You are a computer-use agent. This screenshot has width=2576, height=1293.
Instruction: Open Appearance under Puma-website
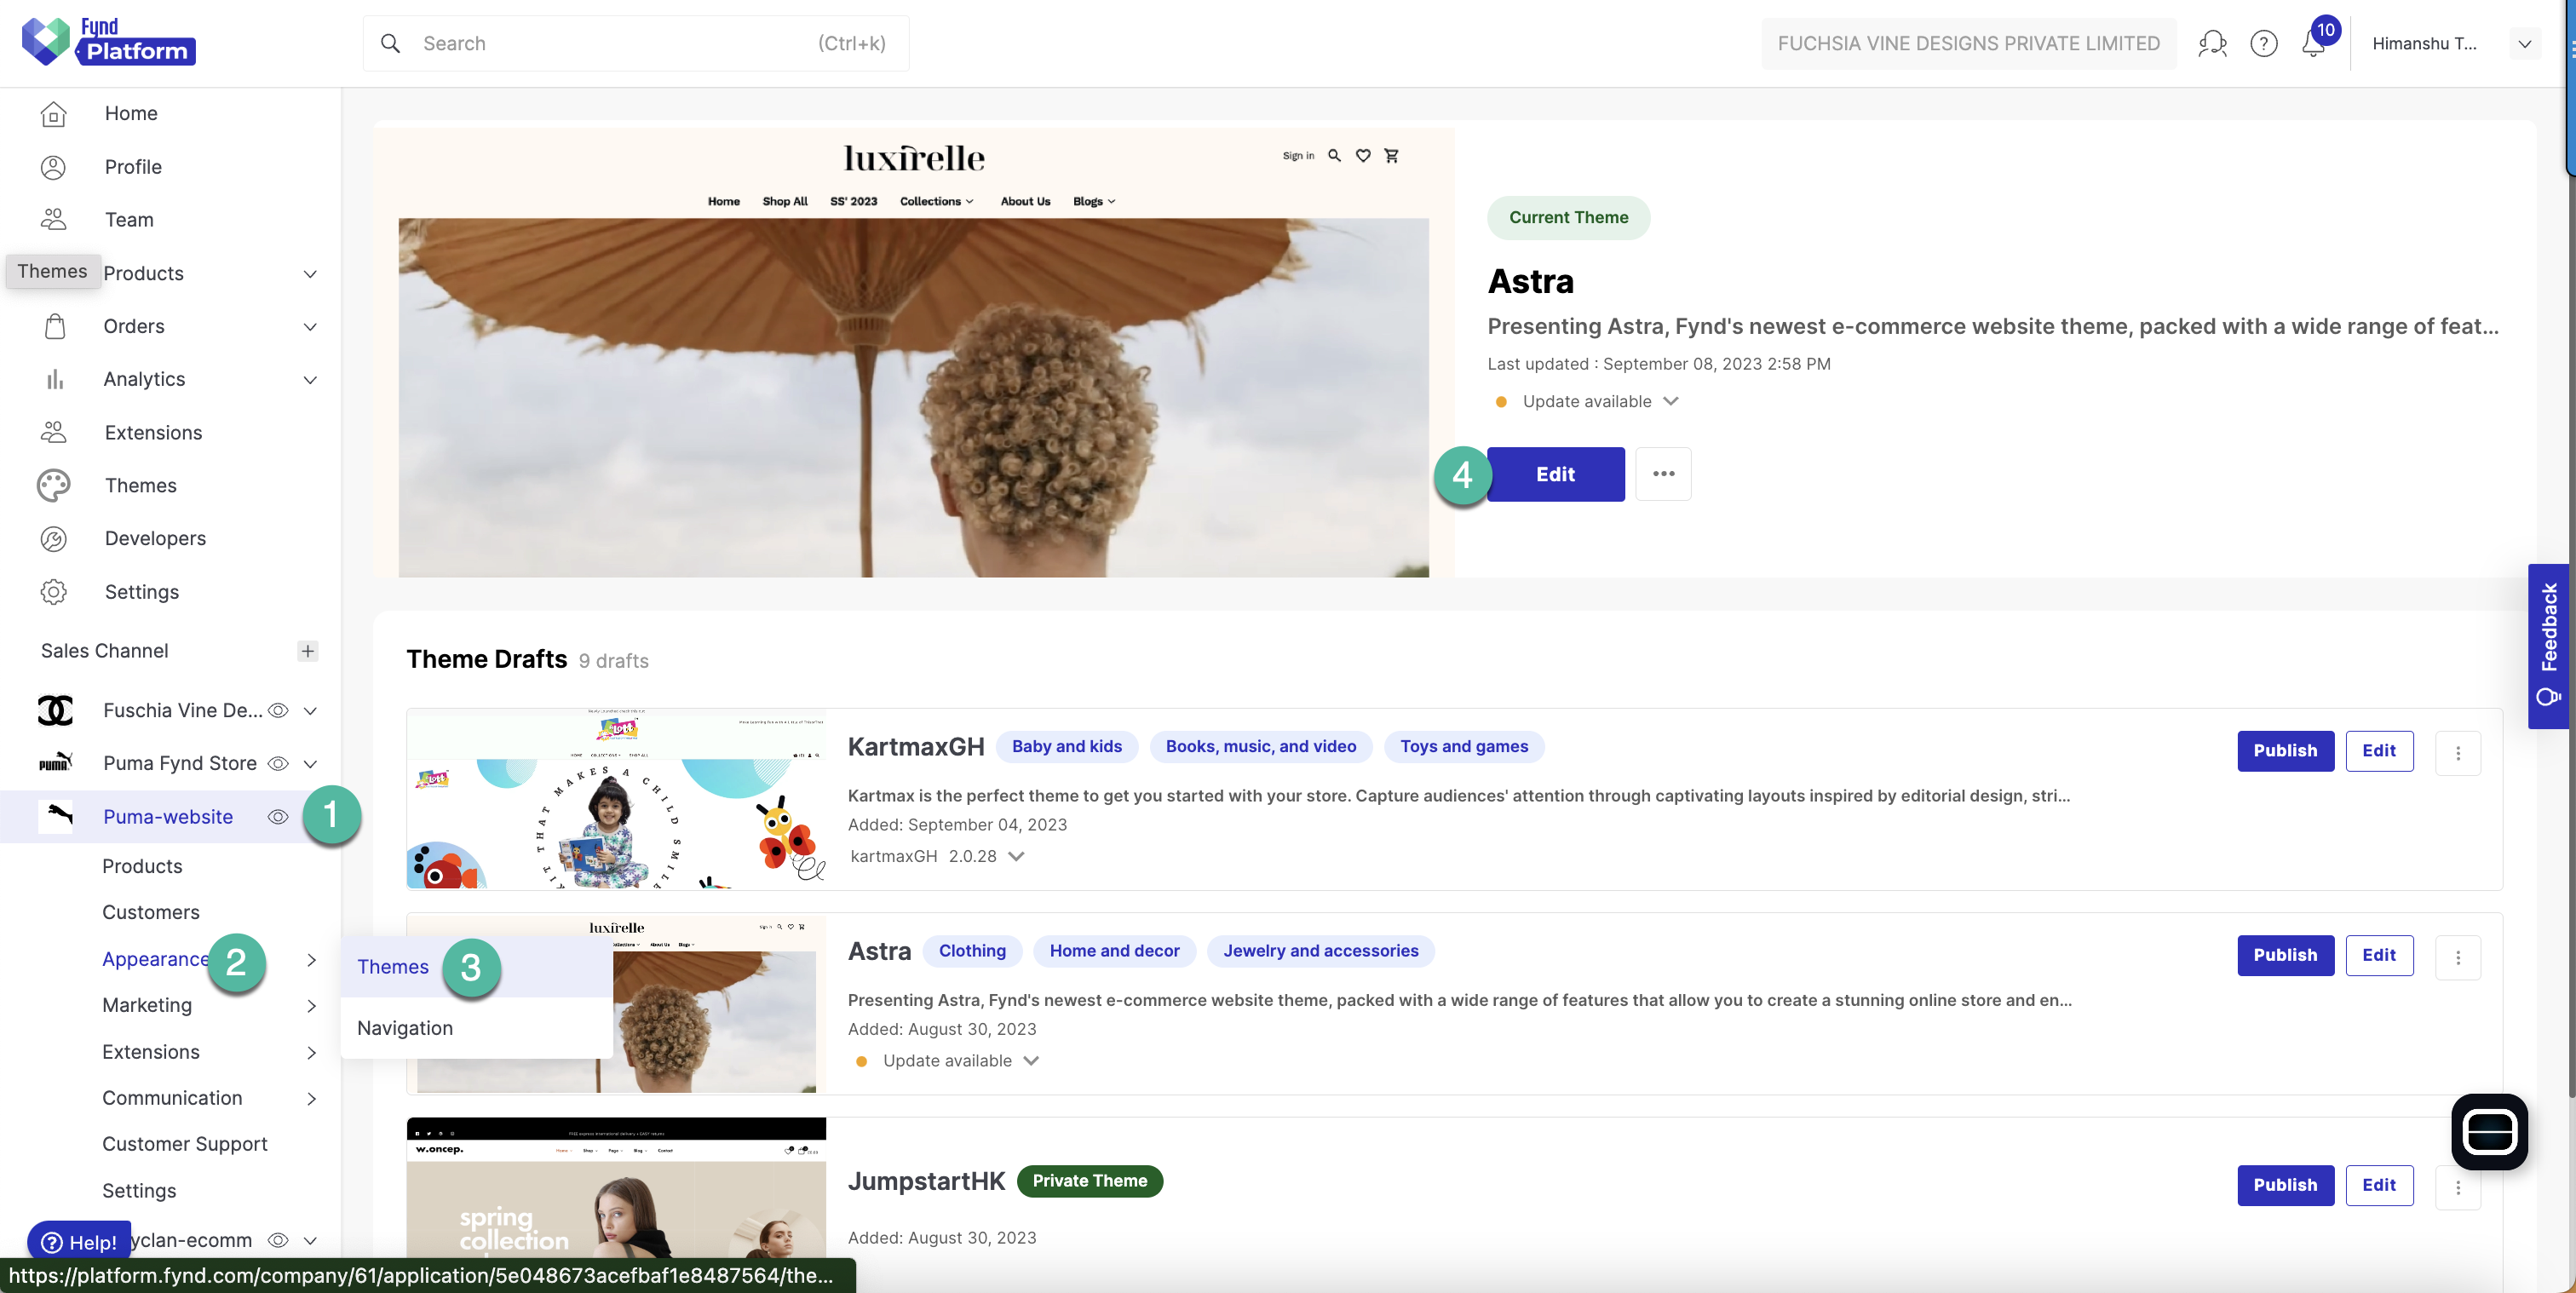click(155, 959)
